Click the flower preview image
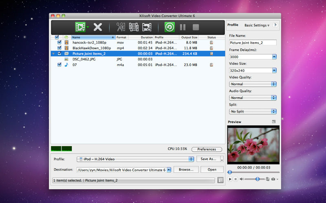Image resolution: width=326 pixels, height=203 pixels. 253,145
